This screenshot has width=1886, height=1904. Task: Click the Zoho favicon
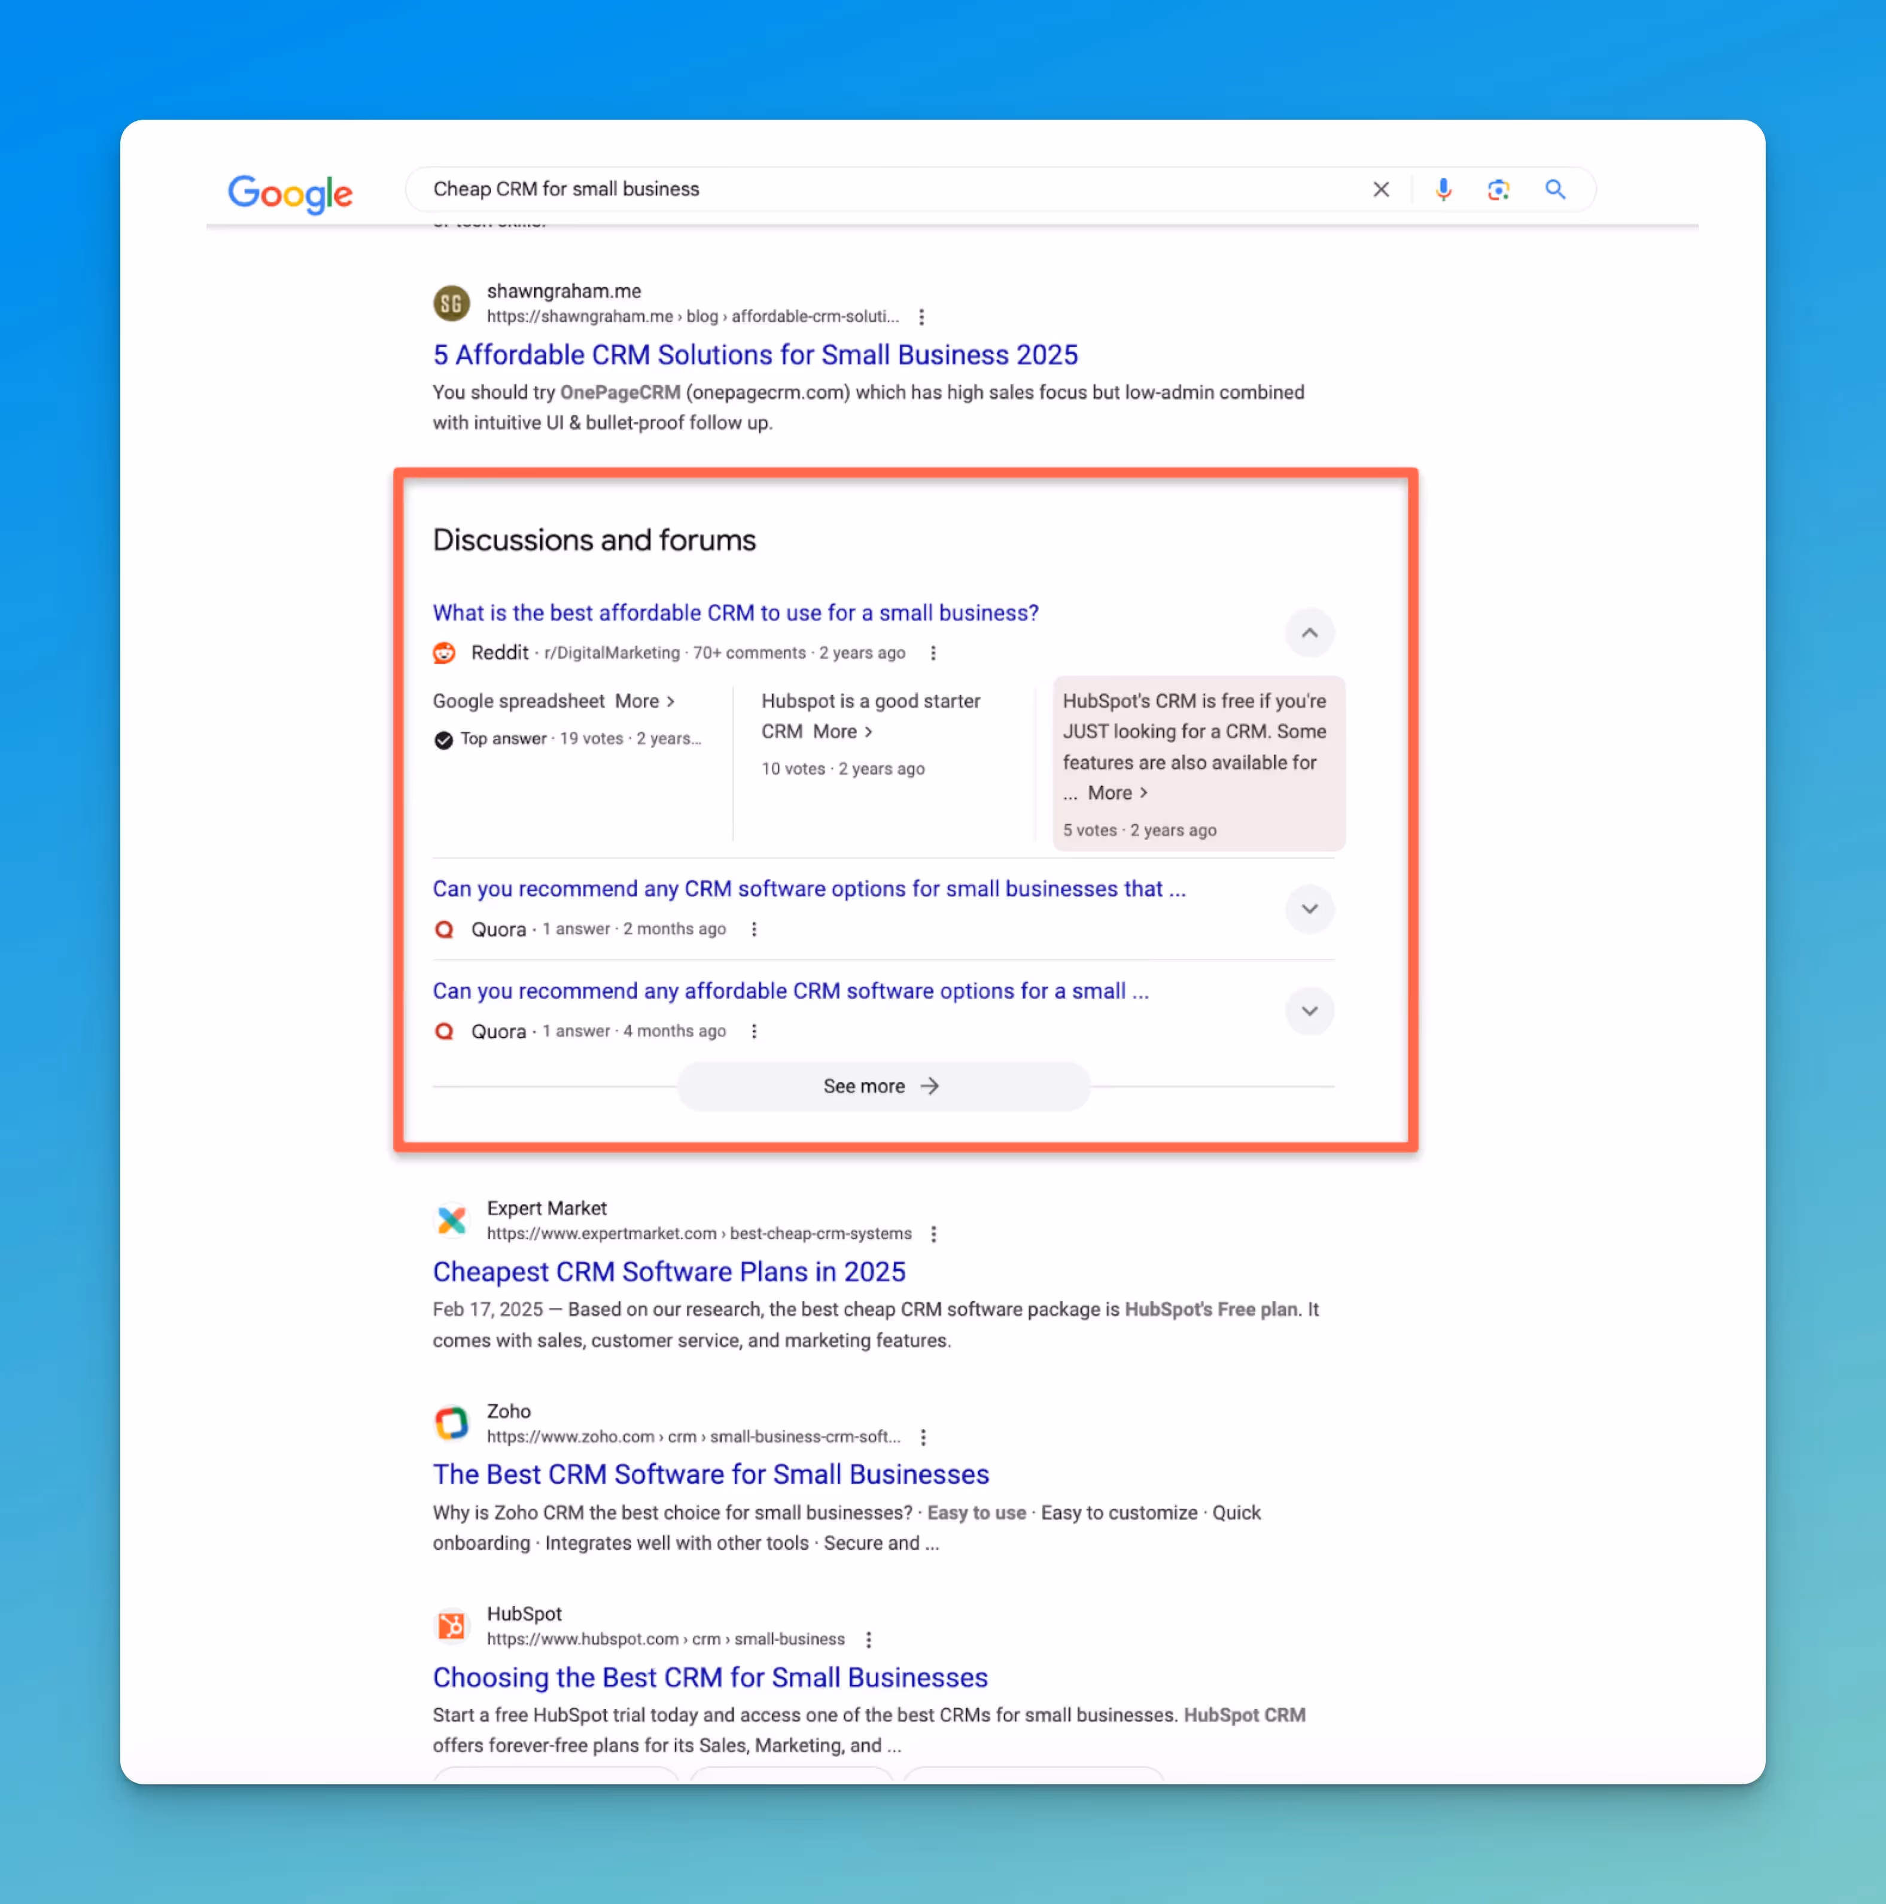[x=451, y=1423]
